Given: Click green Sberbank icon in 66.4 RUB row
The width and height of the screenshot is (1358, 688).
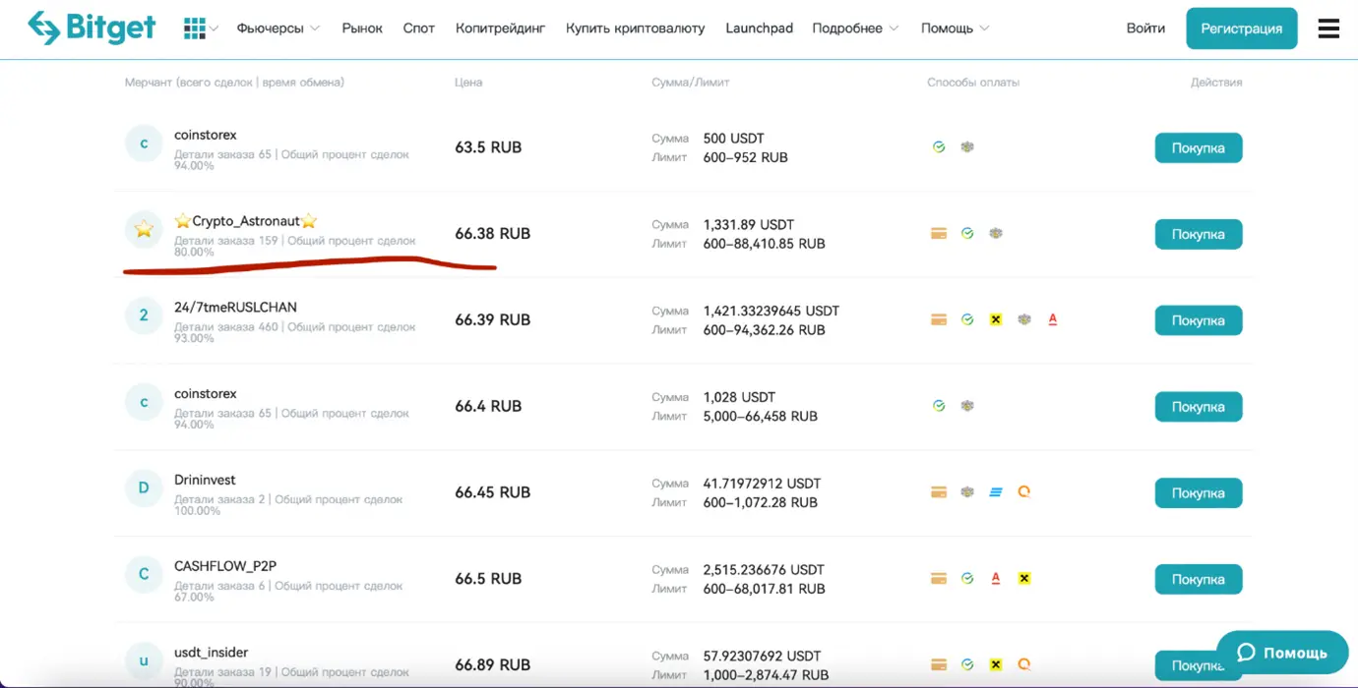Looking at the screenshot, I should click(x=939, y=406).
